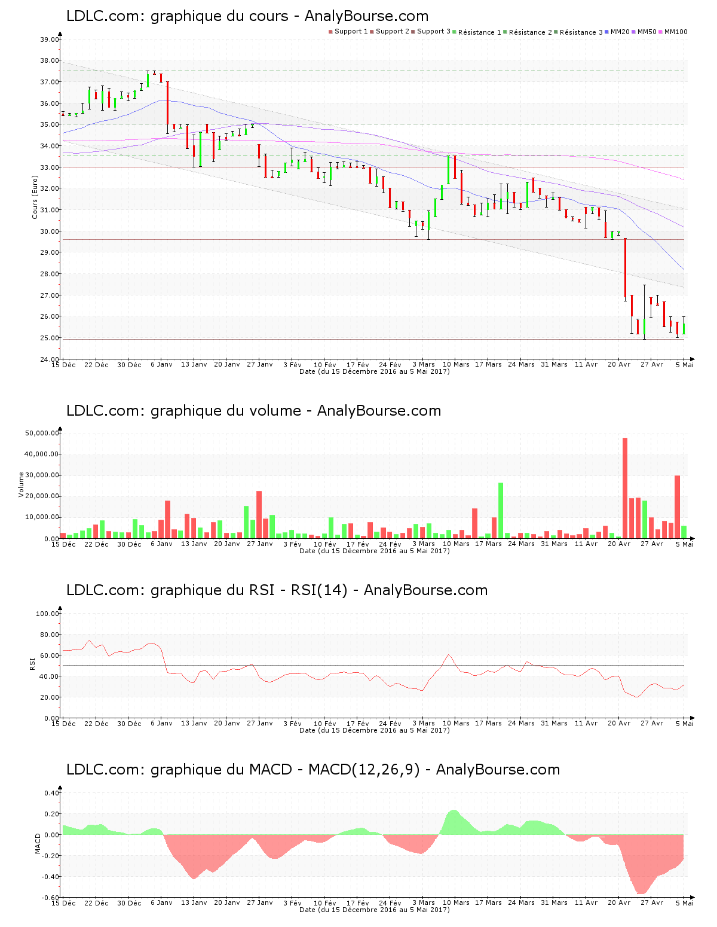The image size is (717, 927).
Task: Click '6 Janv' label under the price chart
Action: point(161,364)
